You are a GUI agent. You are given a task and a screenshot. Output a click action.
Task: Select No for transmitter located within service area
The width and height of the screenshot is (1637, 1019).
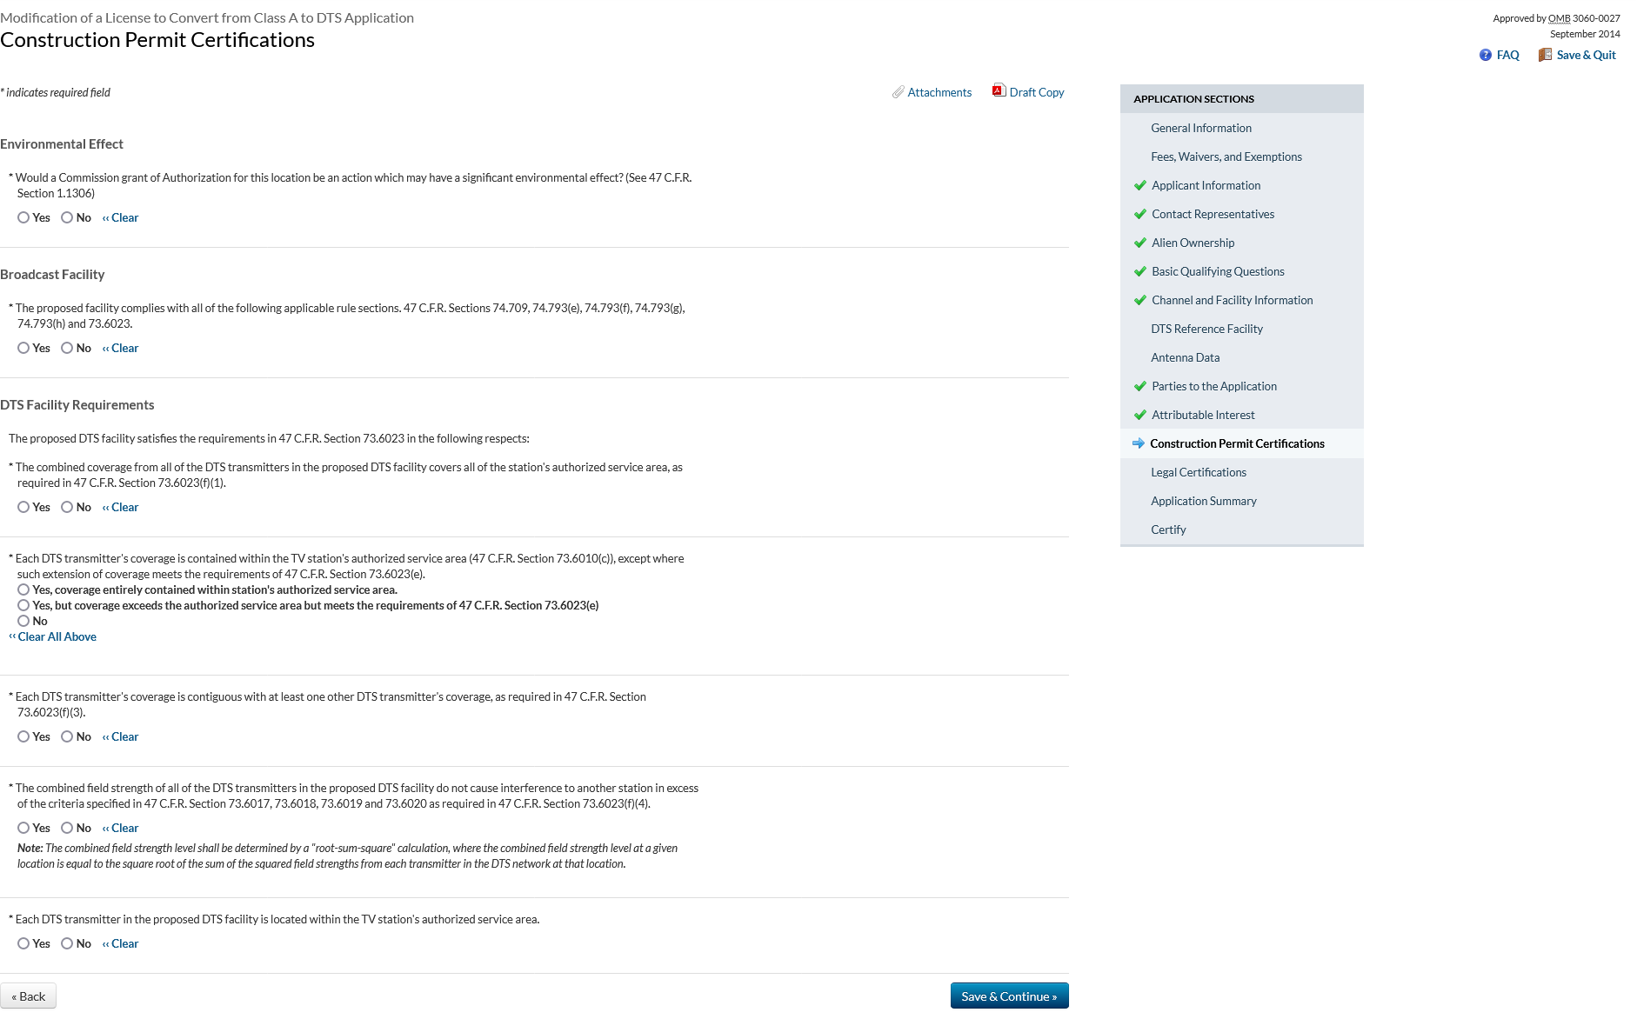[67, 943]
